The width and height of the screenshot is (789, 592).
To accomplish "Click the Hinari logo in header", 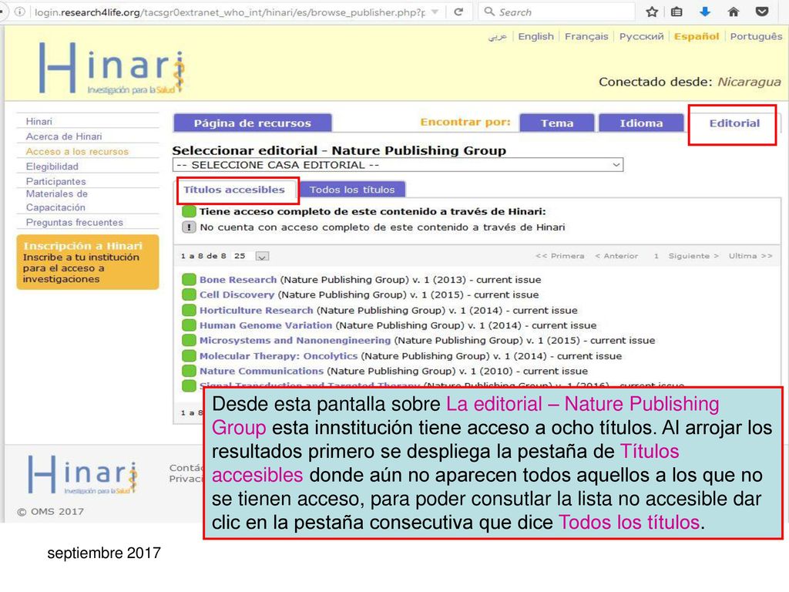I will click(112, 68).
